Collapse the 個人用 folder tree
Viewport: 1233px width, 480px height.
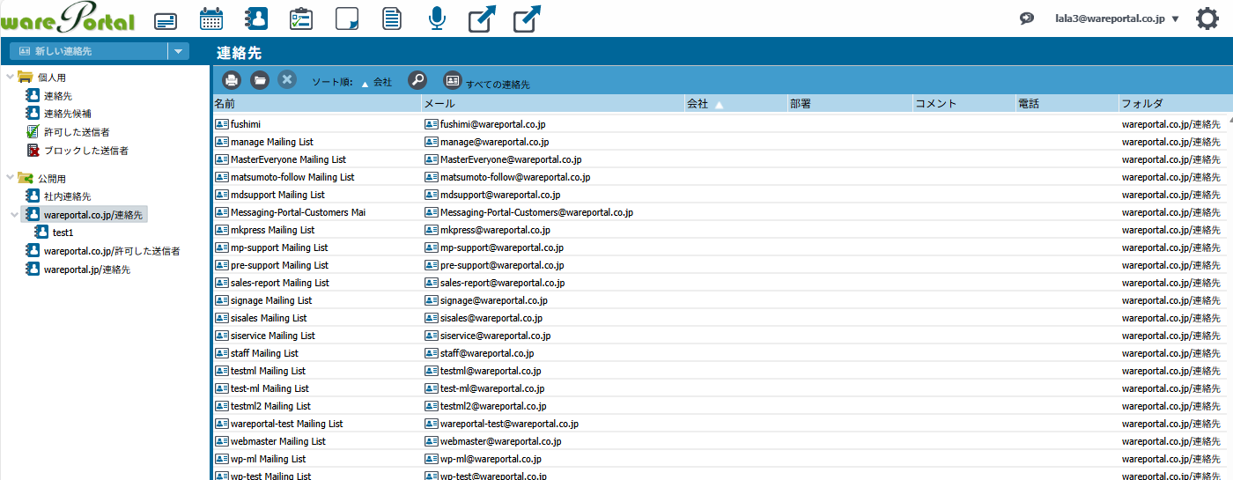pyautogui.click(x=11, y=77)
